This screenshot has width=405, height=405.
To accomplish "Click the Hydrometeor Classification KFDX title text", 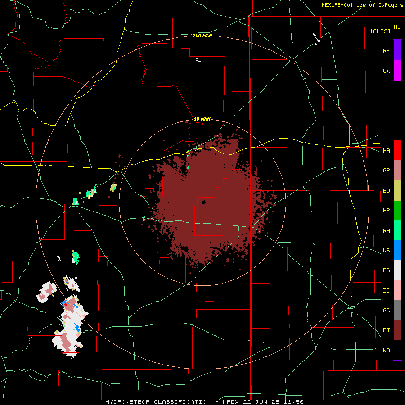I will coord(204,402).
